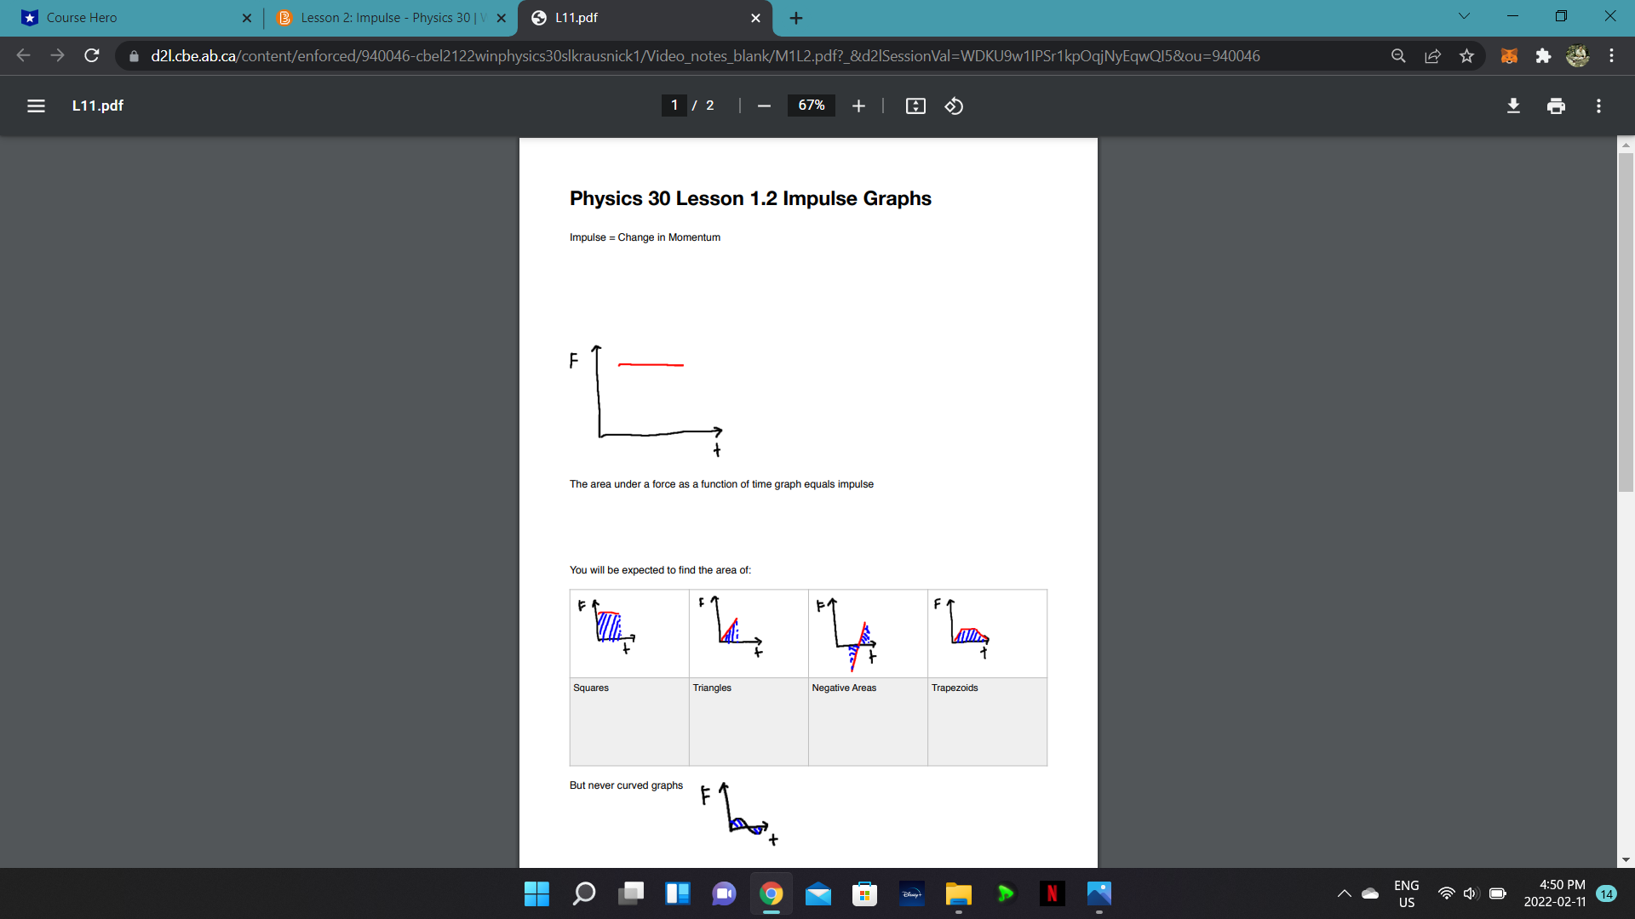1635x919 pixels.
Task: Zoom out the PDF with the minus icon
Action: 764,106
